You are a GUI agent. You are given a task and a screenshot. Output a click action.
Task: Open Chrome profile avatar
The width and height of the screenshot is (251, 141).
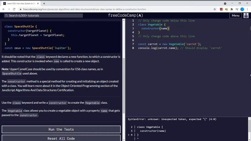pos(242,9)
